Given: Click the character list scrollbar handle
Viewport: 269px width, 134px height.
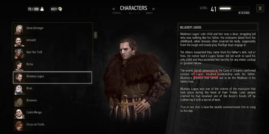Looking at the screenshot, I should click(96, 35).
